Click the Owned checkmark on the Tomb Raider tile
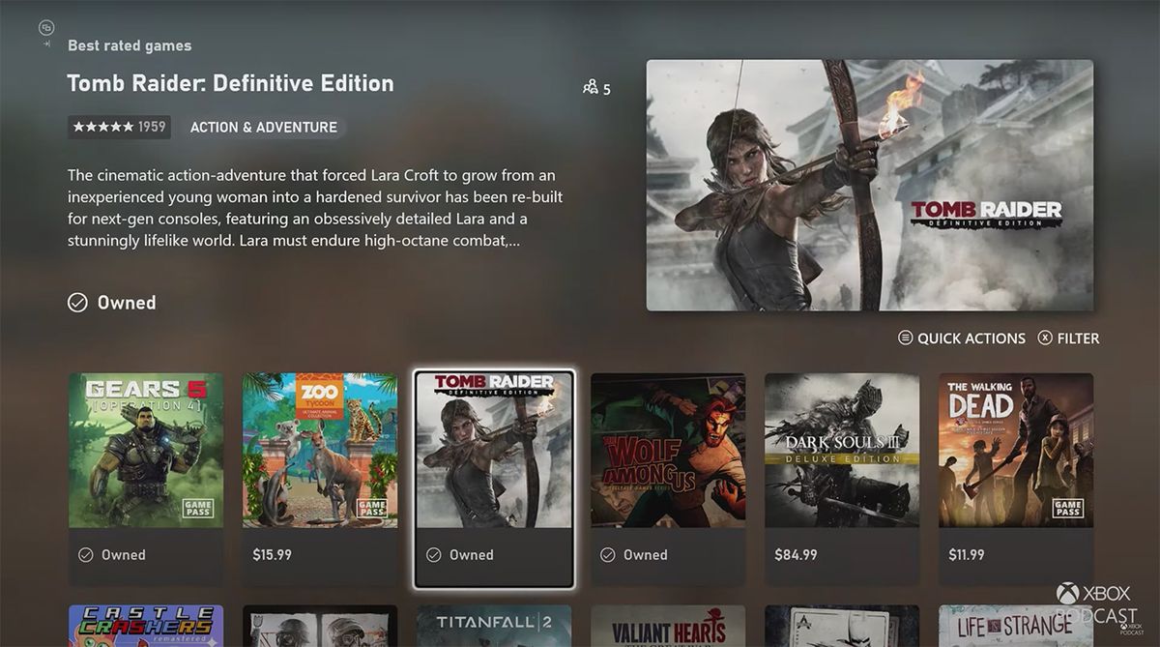The image size is (1160, 647). pos(434,554)
